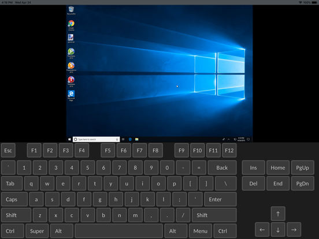Tap the up arrow key
The height and width of the screenshot is (239, 319).
[278, 214]
